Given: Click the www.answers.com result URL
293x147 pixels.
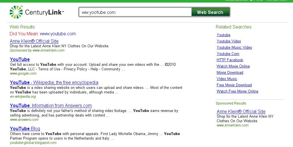Looking at the screenshot, I should (24, 120).
